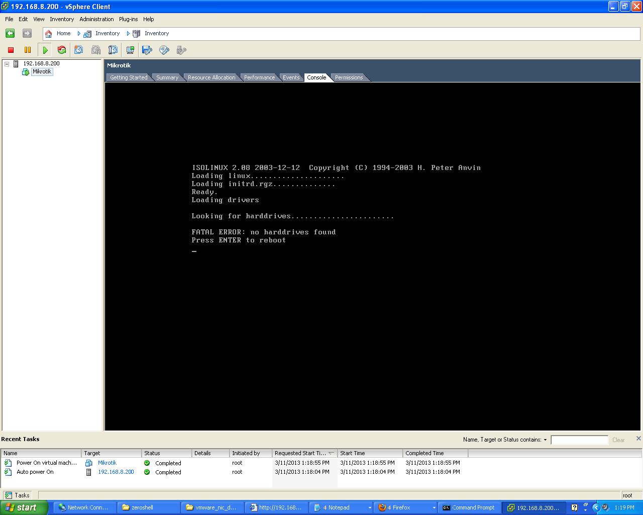Click the sort arrow on Requested Start Time column
This screenshot has height=515, width=643.
point(331,453)
